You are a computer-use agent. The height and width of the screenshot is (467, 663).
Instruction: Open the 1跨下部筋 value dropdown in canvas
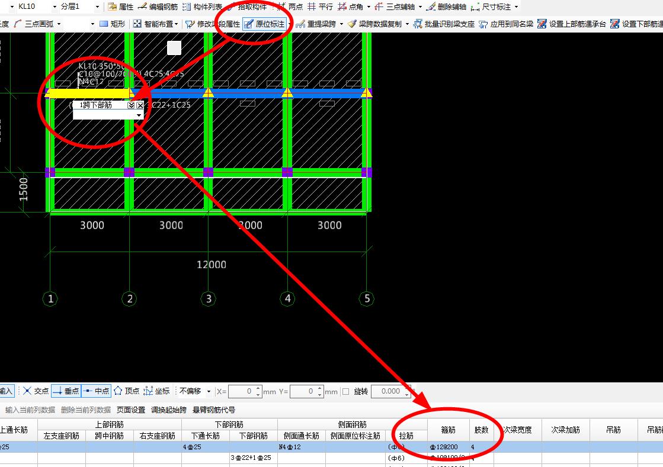139,115
